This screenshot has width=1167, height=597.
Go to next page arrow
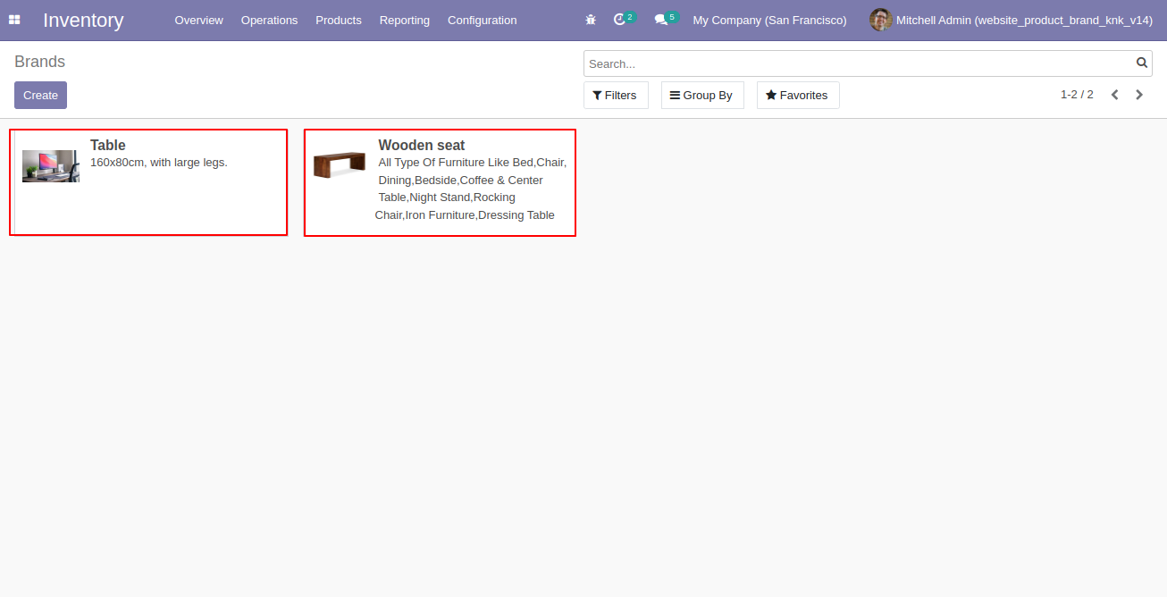tap(1139, 95)
